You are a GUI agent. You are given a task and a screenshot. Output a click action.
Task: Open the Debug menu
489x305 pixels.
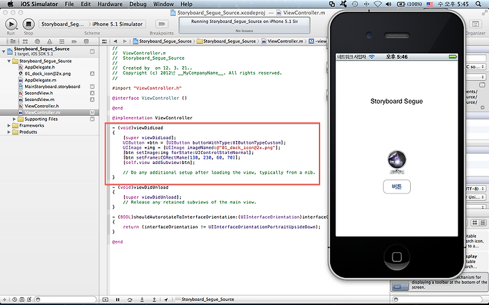[x=138, y=4]
